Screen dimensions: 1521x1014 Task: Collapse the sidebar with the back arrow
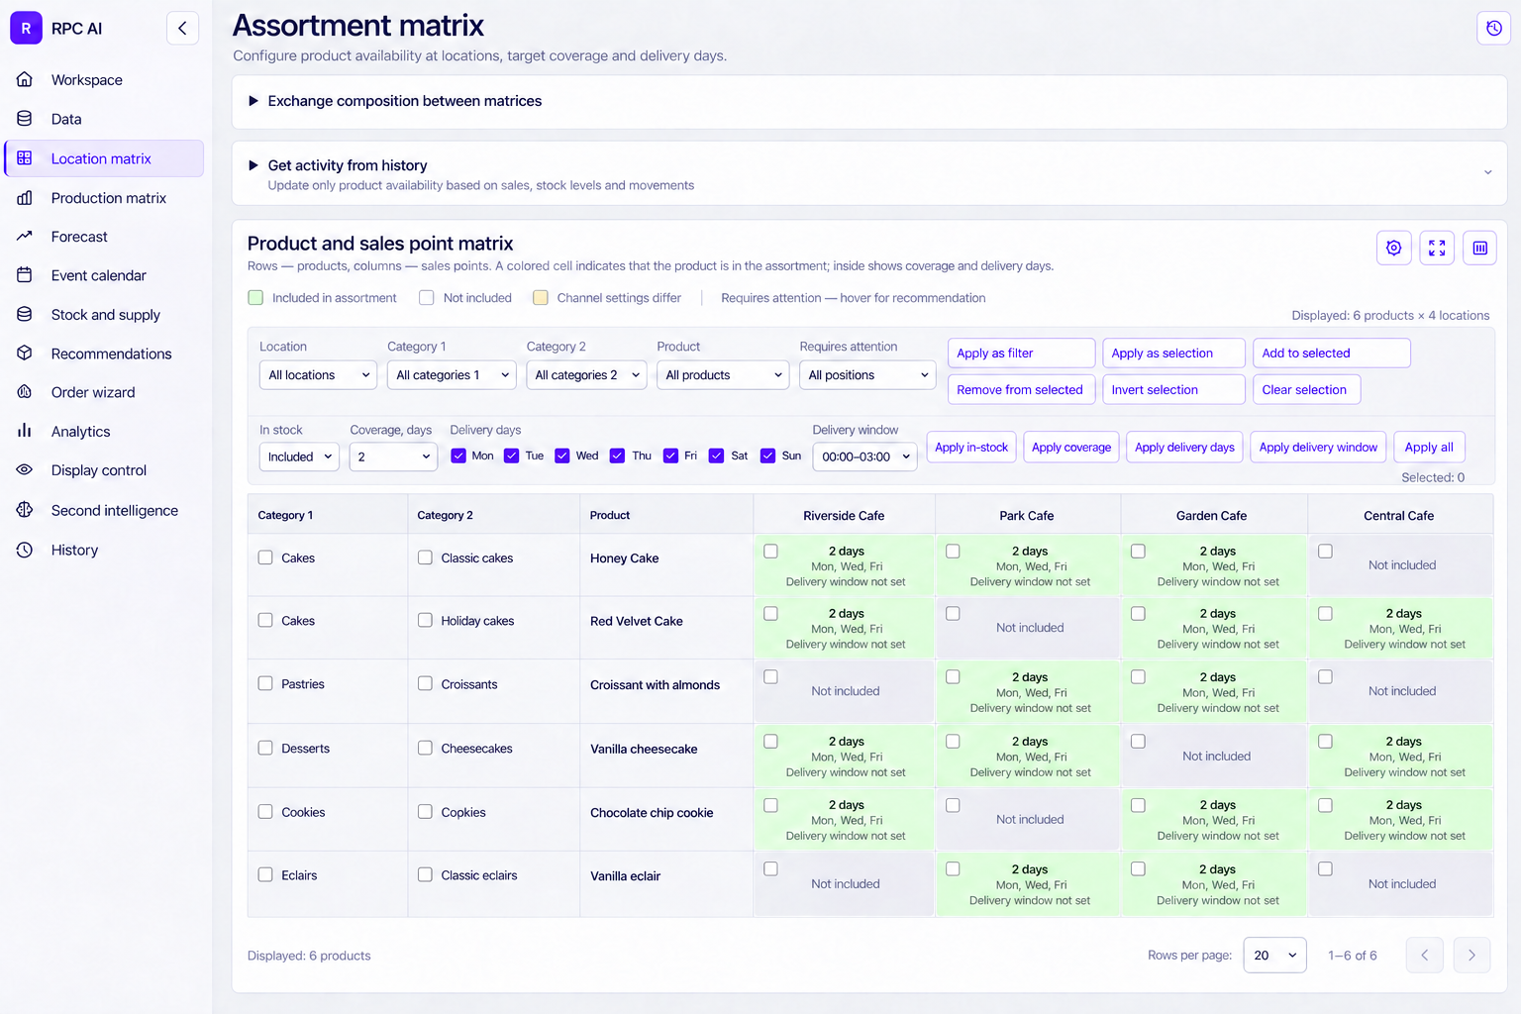pos(182,29)
